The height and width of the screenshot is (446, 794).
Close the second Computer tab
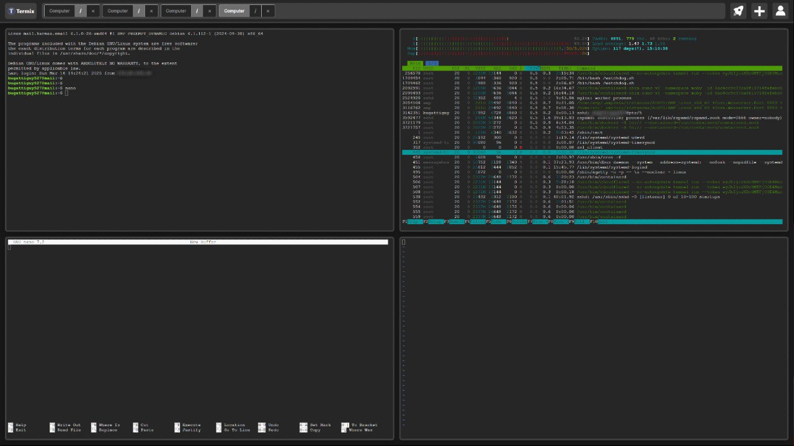point(151,11)
